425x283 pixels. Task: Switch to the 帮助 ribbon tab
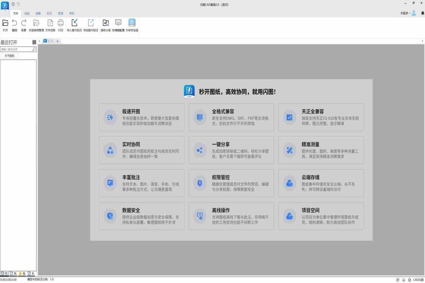pos(72,13)
